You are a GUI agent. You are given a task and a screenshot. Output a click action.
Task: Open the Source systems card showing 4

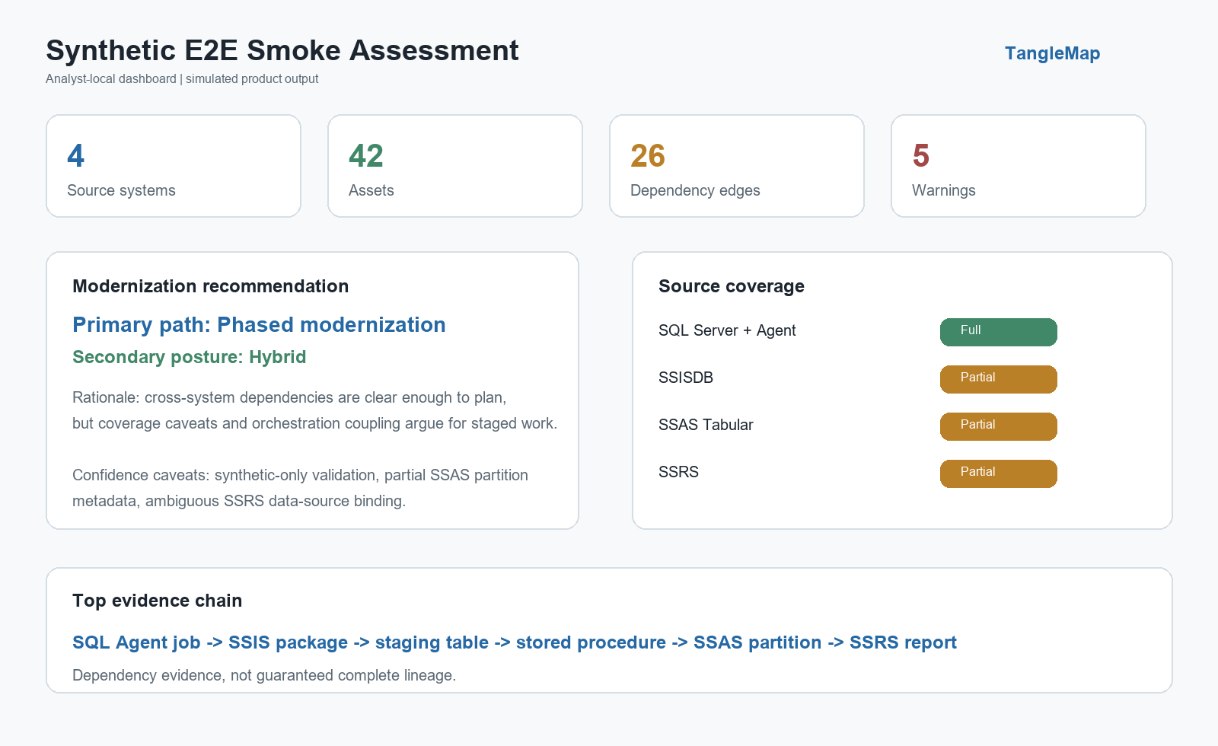(174, 166)
